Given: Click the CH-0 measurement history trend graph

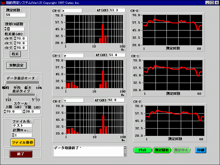Looking at the screenshot, I should 172,30.
